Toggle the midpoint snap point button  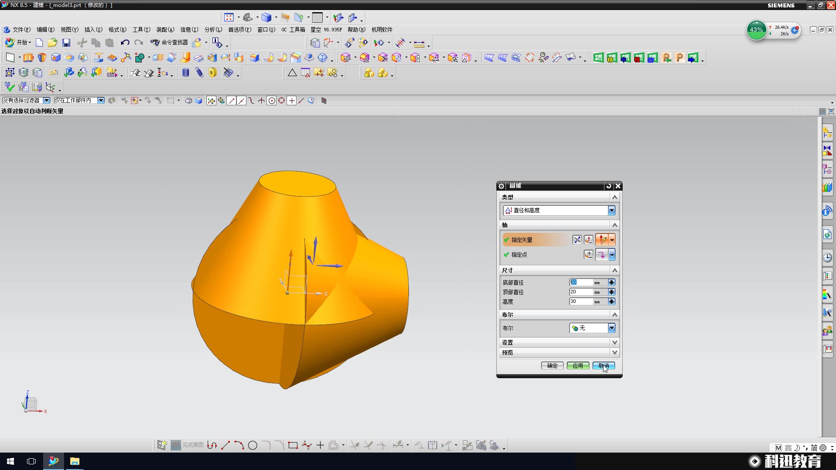coord(242,101)
